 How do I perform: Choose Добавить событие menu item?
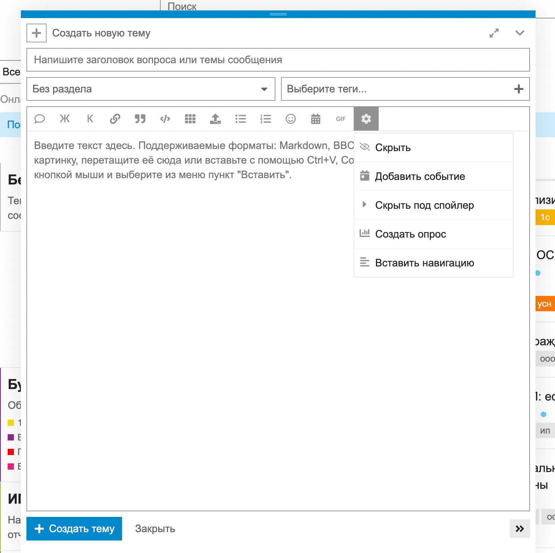[434, 176]
